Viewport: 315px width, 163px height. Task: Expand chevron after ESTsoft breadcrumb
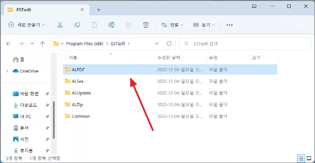coord(129,43)
